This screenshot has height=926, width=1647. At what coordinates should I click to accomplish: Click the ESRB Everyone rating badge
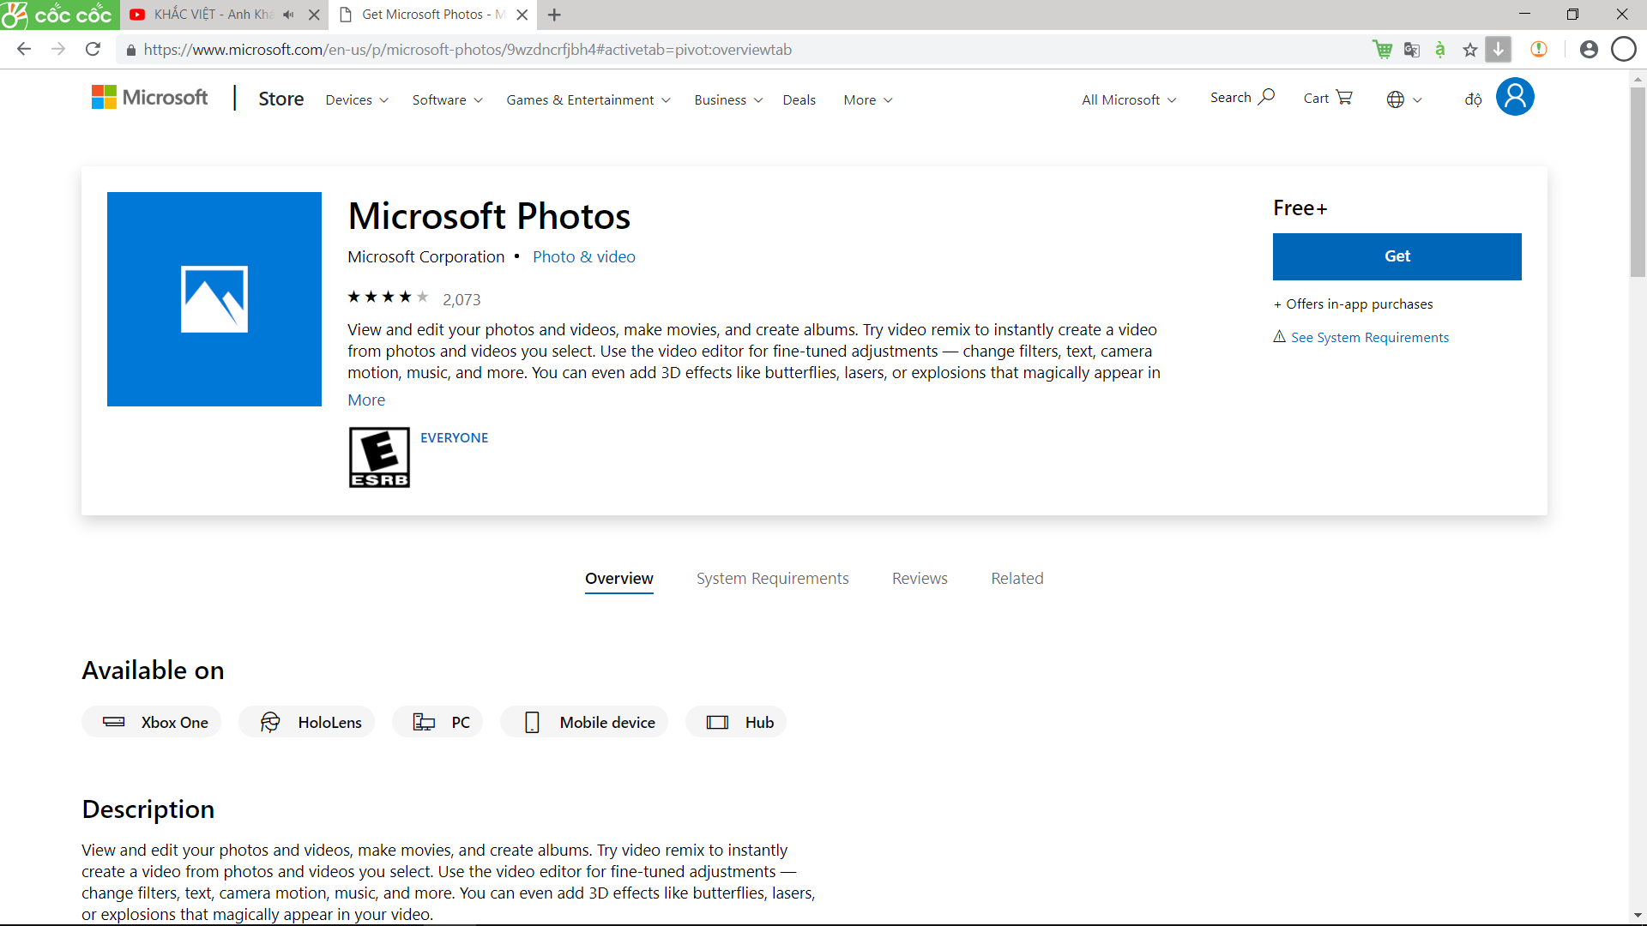[379, 458]
